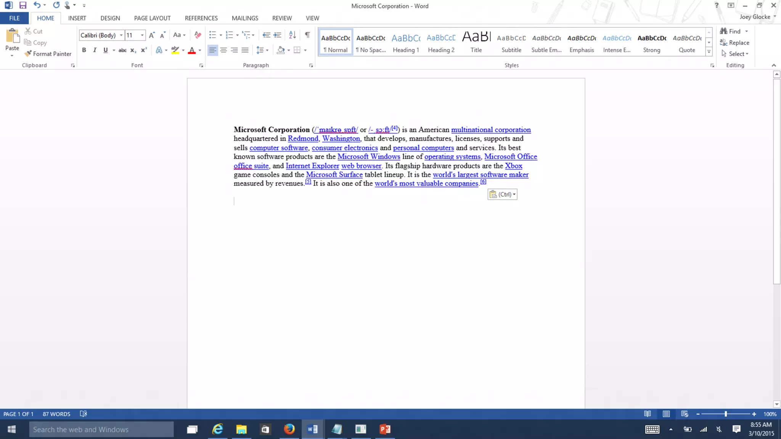
Task: Click the Save icon in Quick Access
Action: coord(23,5)
